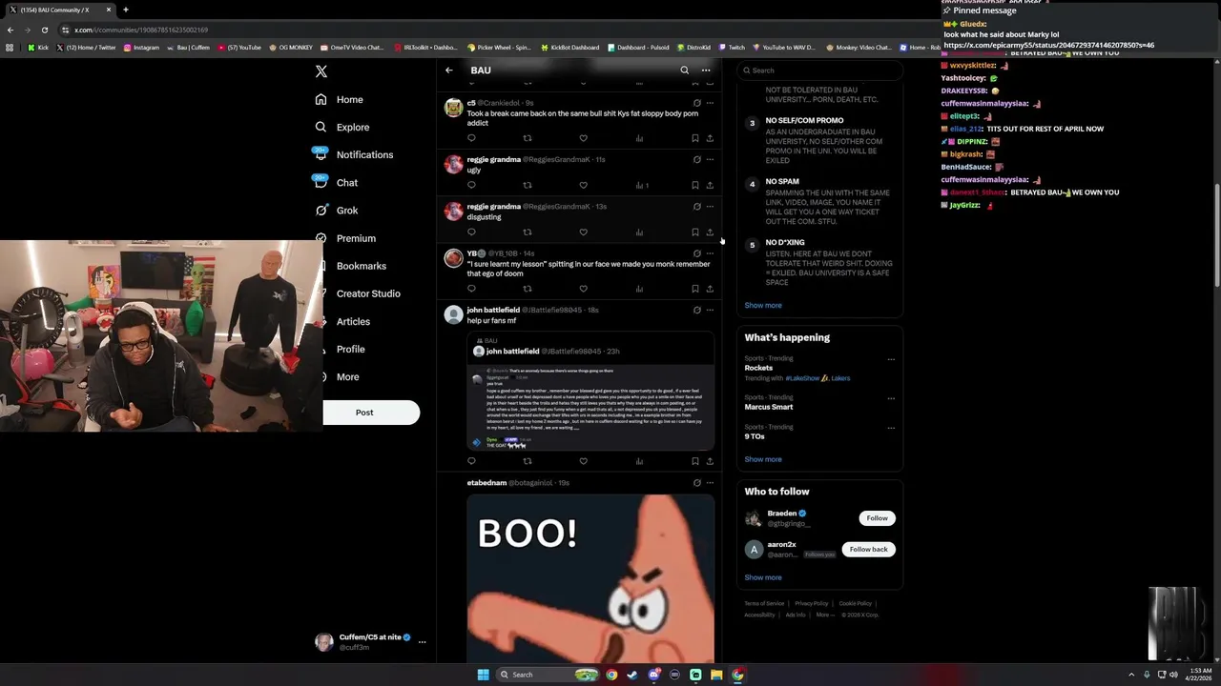Open Grok in X sidebar

[336, 211]
